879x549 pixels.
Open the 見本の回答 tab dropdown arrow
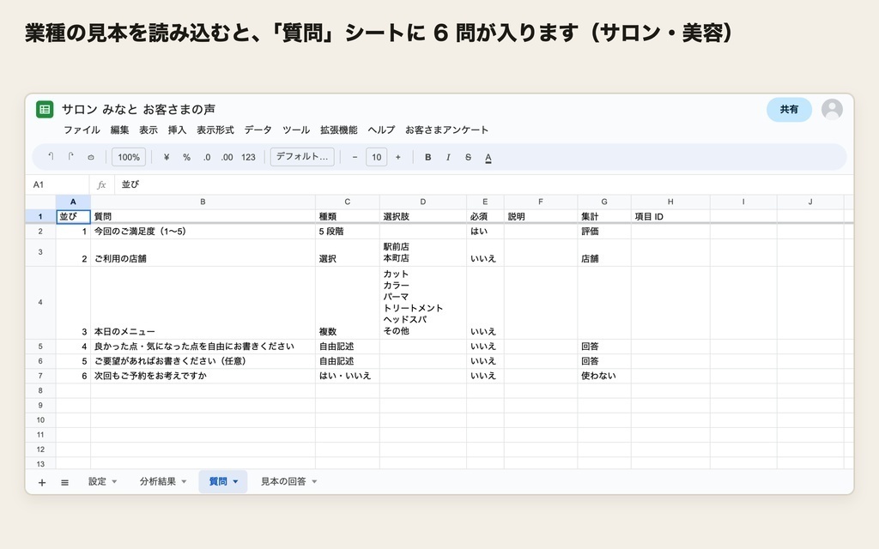pyautogui.click(x=314, y=482)
